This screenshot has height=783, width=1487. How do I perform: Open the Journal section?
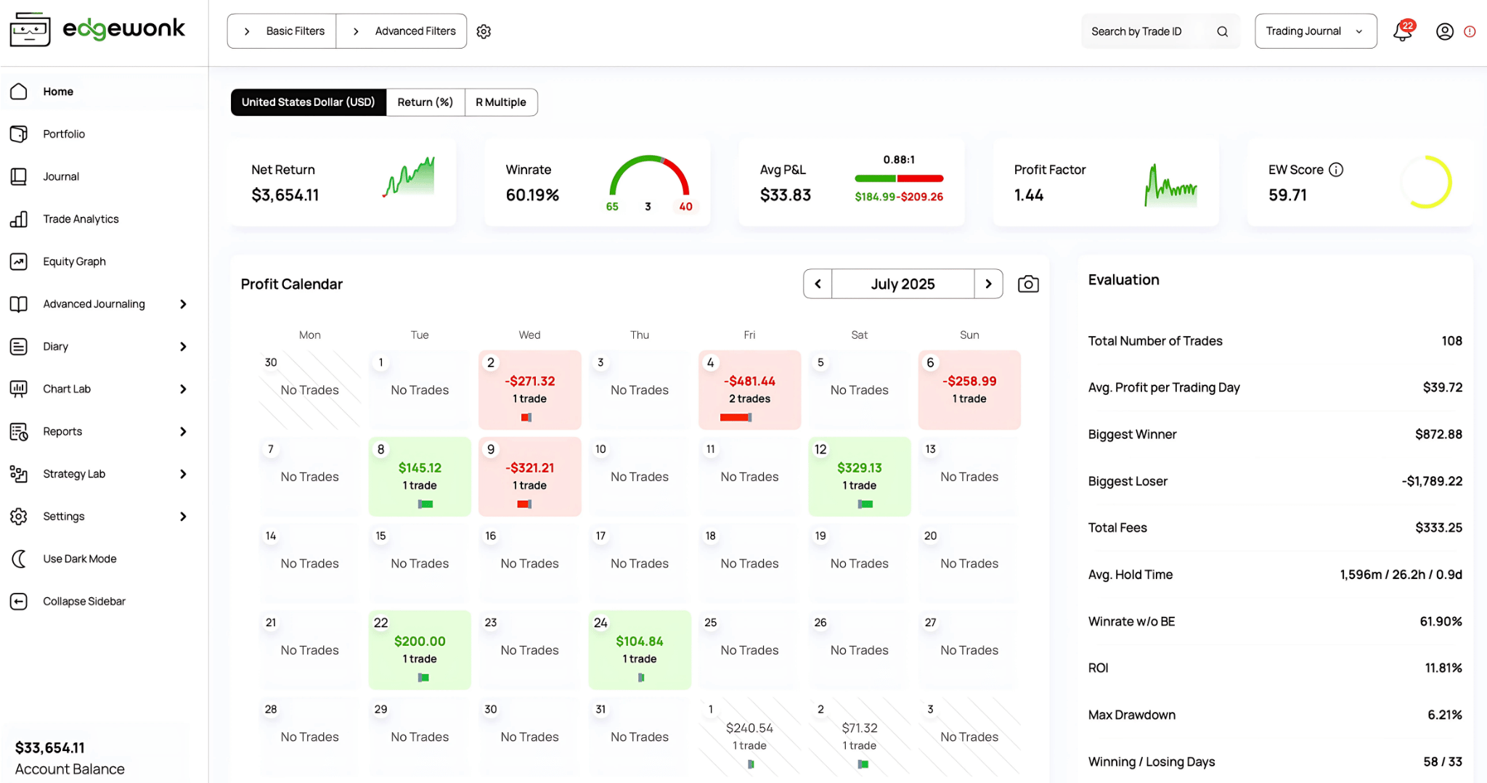(x=61, y=176)
